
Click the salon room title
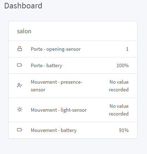pyautogui.click(x=24, y=31)
